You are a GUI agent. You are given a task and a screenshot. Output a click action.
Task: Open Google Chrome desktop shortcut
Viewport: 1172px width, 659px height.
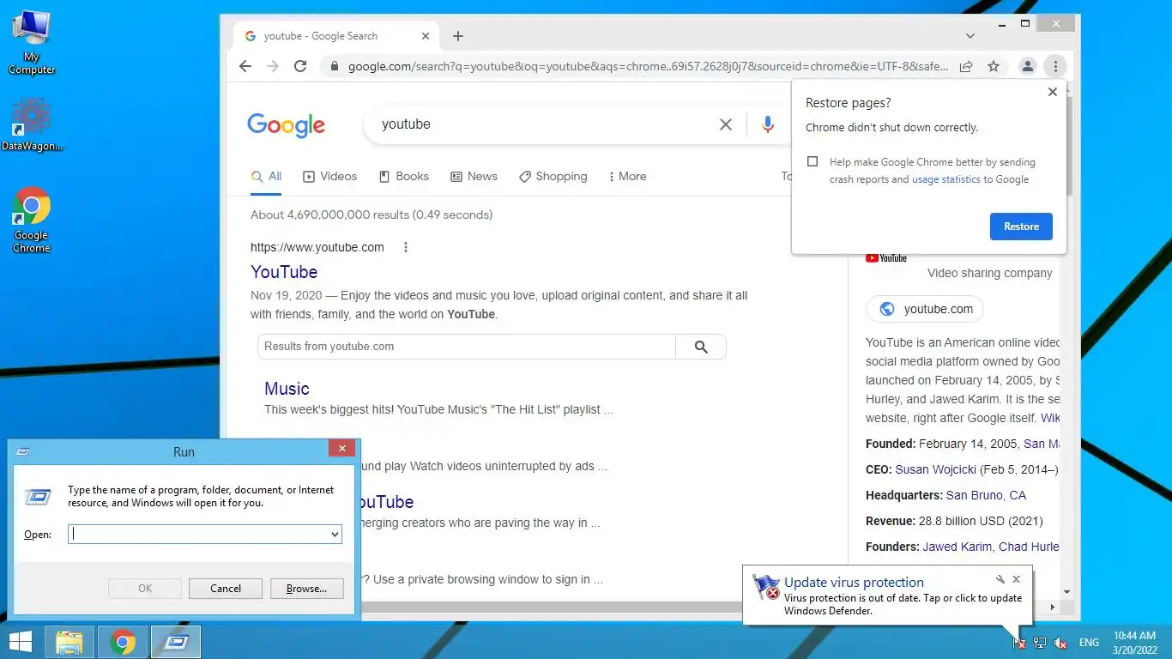coord(32,221)
